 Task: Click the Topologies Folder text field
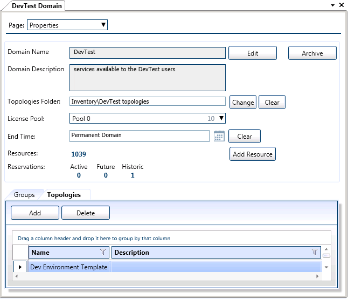147,101
